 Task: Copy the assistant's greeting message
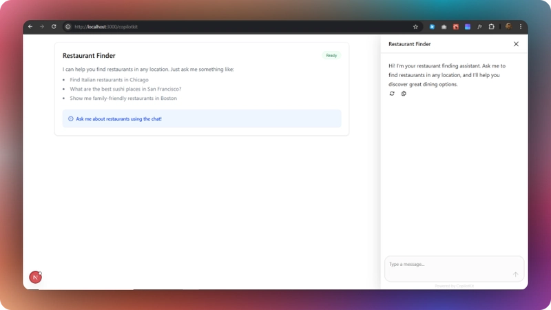tap(404, 94)
